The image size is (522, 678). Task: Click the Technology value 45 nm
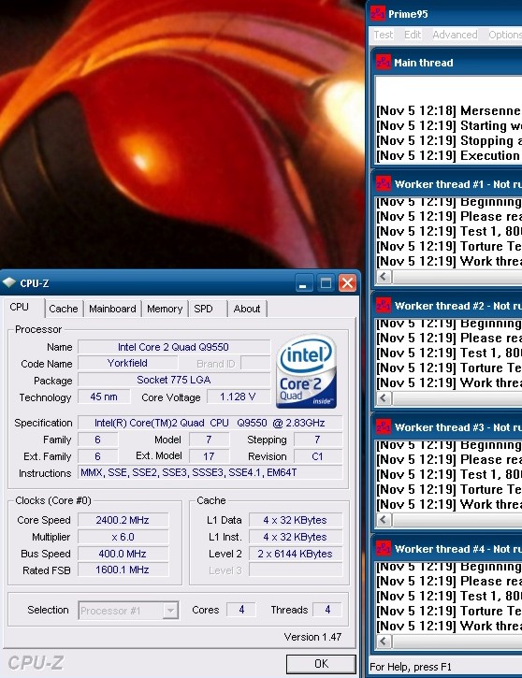pos(104,397)
